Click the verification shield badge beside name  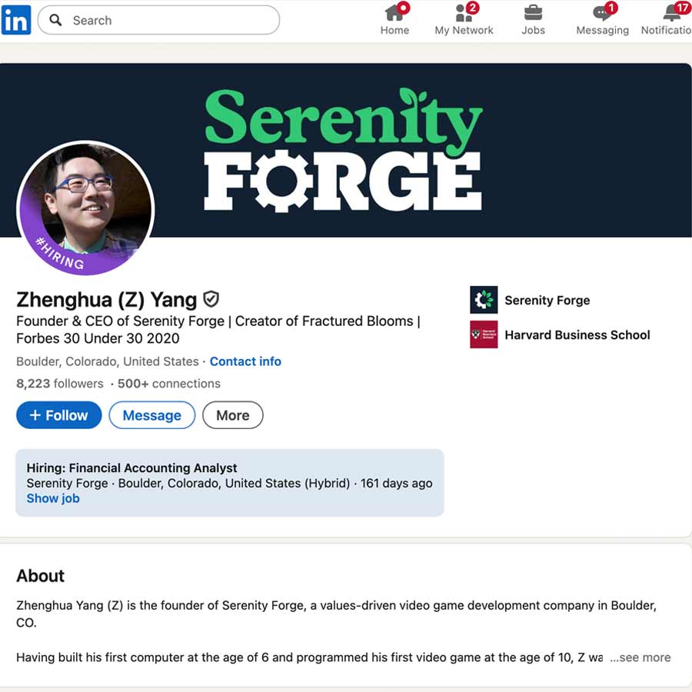[x=211, y=299]
